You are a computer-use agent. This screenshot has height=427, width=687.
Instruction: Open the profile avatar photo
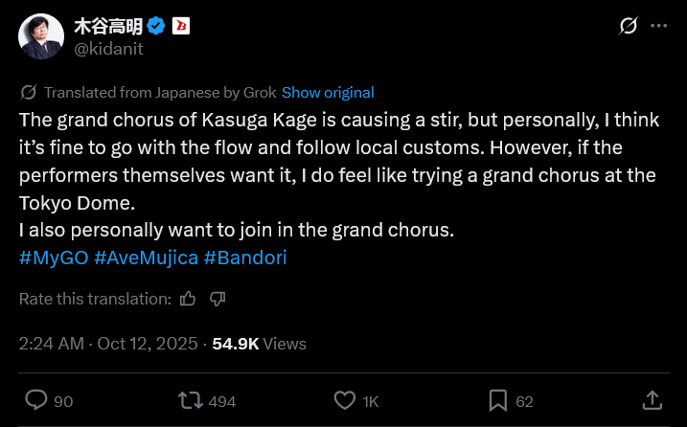tap(42, 36)
